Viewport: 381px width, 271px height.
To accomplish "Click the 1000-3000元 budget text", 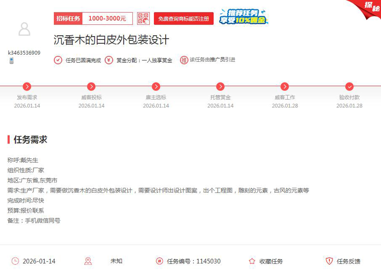I will tap(108, 19).
